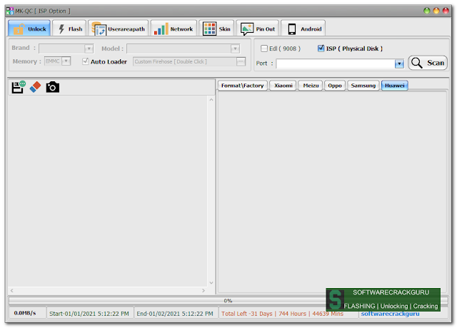The image size is (457, 328).
Task: Click the magnifier Scan button
Action: [x=428, y=63]
